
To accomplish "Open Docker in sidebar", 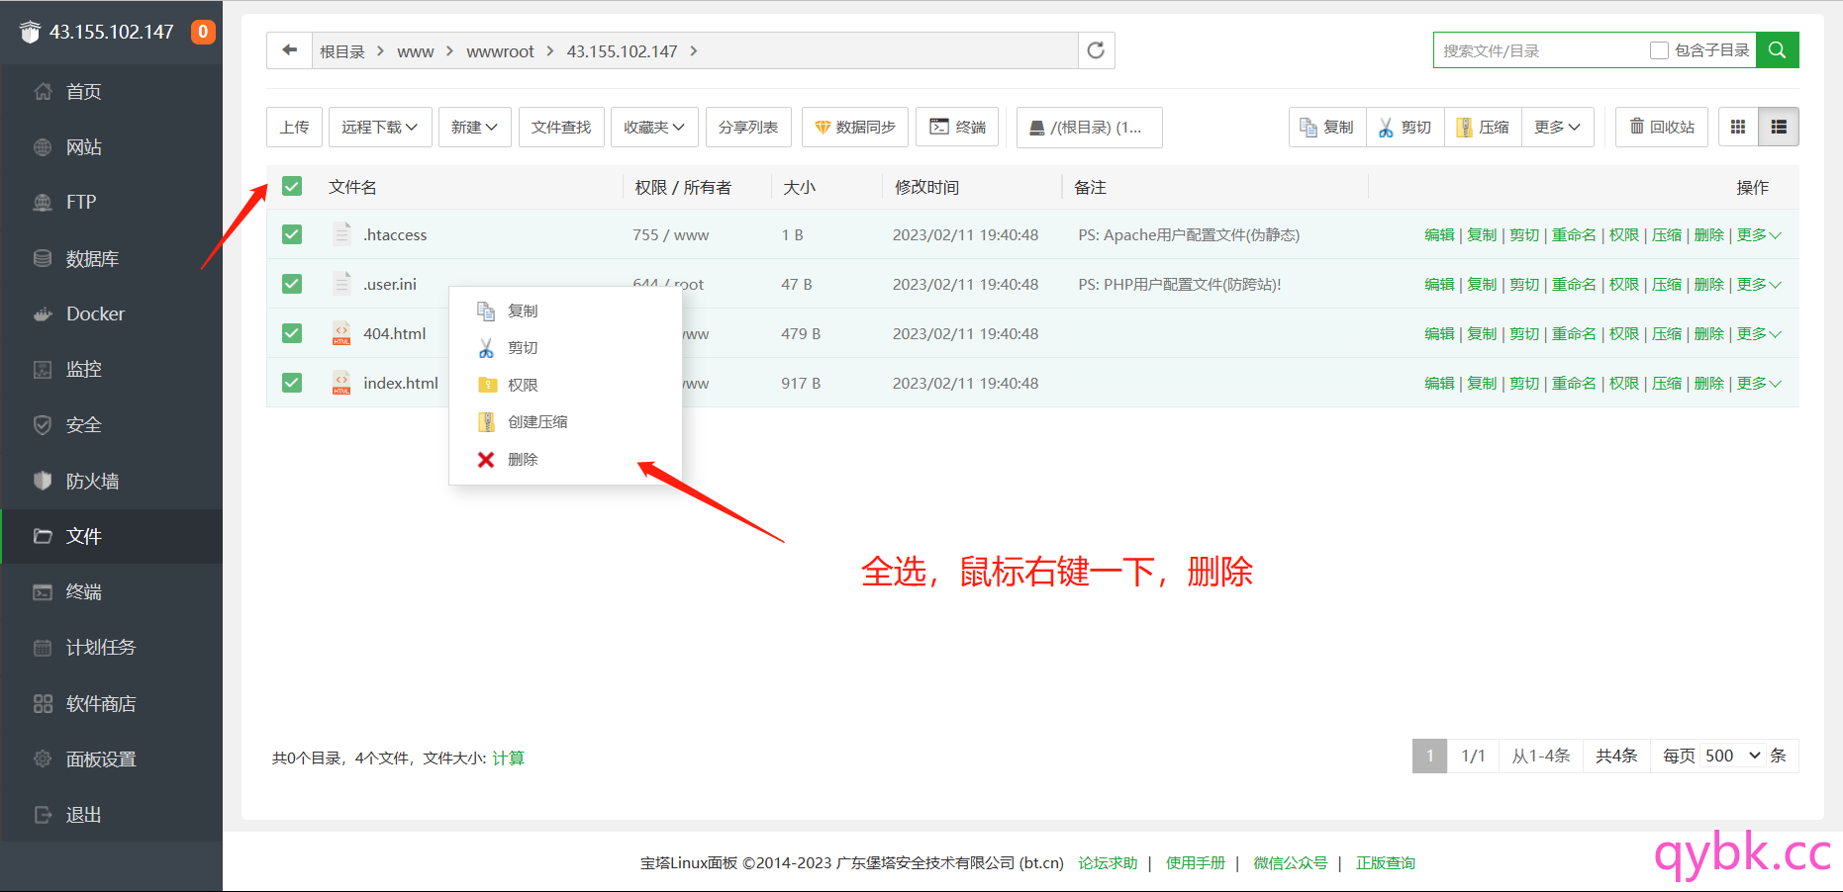I will coord(111,313).
